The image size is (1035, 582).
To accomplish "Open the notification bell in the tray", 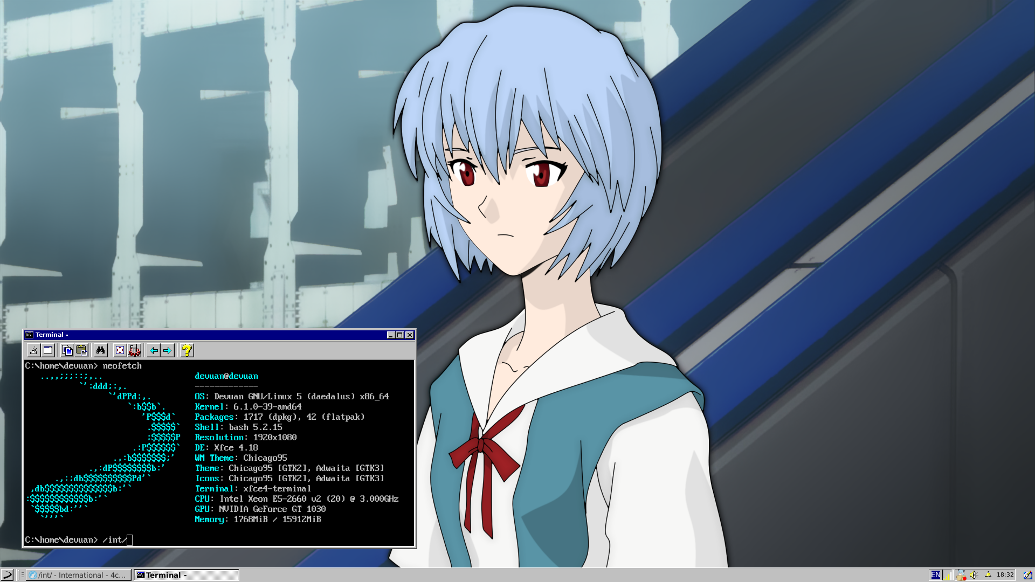I will tap(988, 575).
